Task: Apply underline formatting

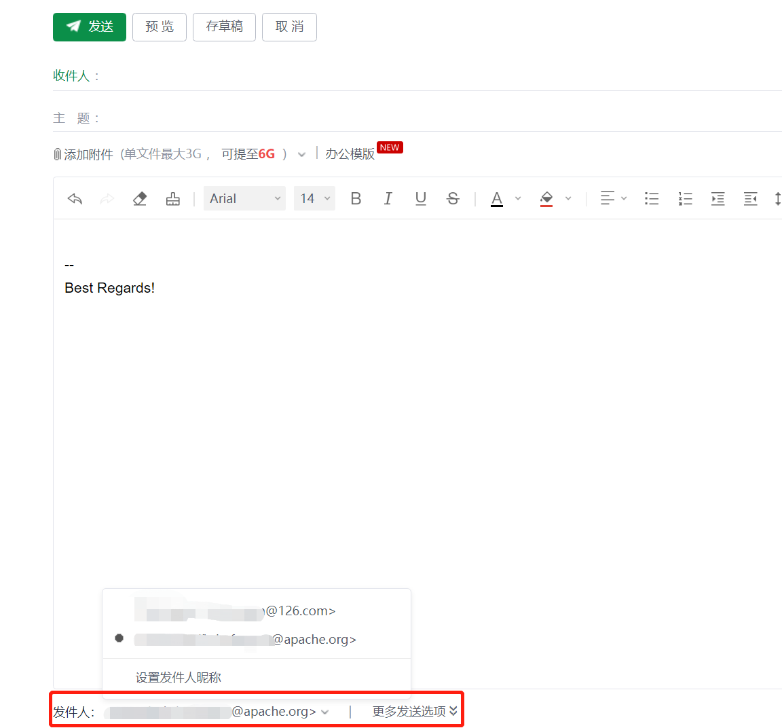Action: click(x=421, y=198)
